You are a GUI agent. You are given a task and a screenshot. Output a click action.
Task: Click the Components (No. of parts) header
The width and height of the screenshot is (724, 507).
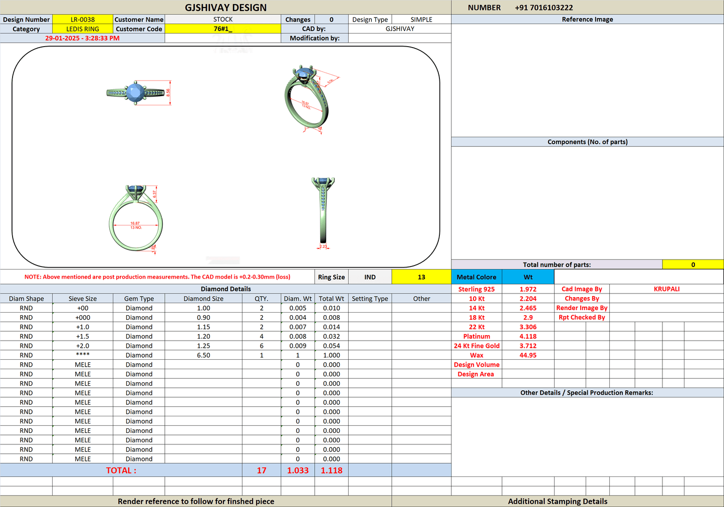click(x=588, y=142)
